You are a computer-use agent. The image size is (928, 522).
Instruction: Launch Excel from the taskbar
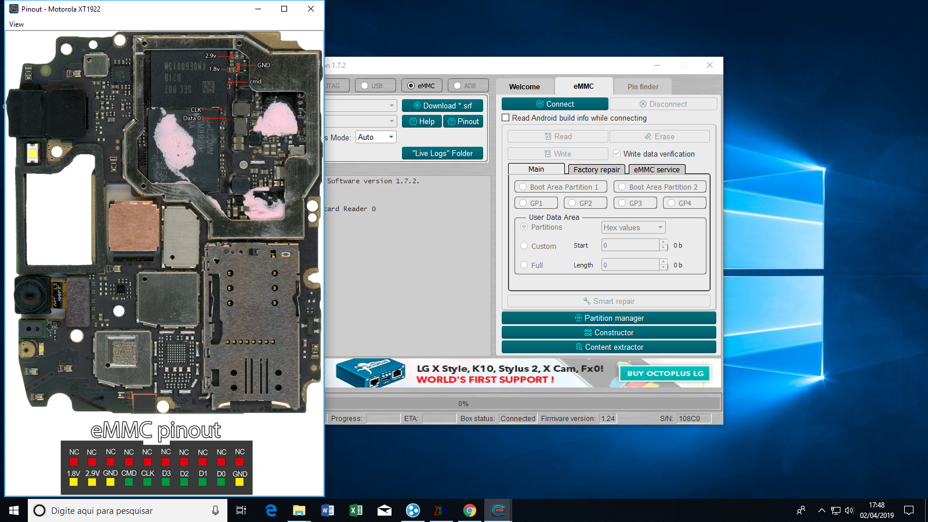tap(356, 510)
